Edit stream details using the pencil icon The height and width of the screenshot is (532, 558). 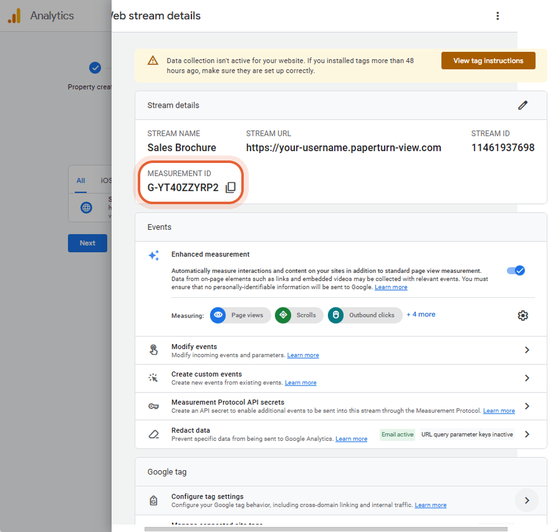click(x=522, y=105)
